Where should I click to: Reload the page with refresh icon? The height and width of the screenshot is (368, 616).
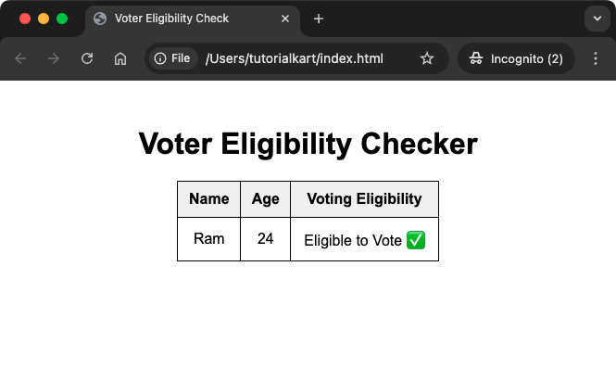point(87,58)
